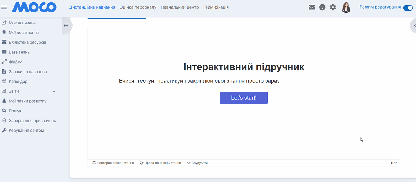Click the H5P logo icon
Viewport: 416px width, 182px height.
(x=394, y=163)
